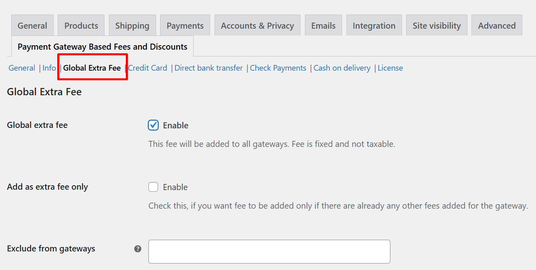Go to Direct bank transfer section
This screenshot has height=270, width=536.
coord(209,68)
